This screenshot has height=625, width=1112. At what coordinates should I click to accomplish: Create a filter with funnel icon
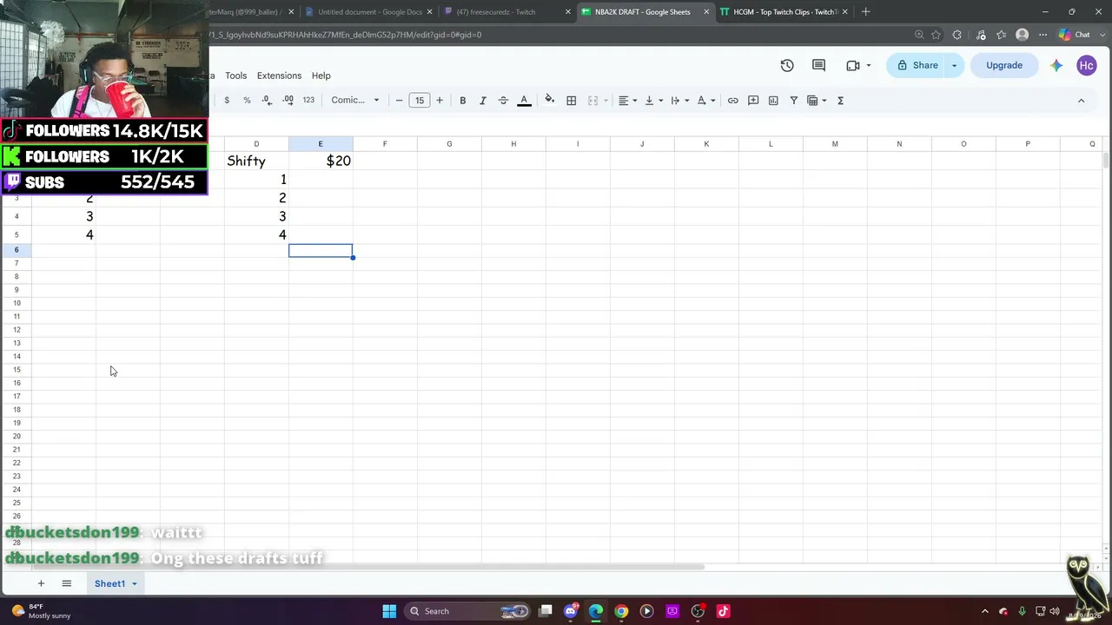(x=794, y=101)
